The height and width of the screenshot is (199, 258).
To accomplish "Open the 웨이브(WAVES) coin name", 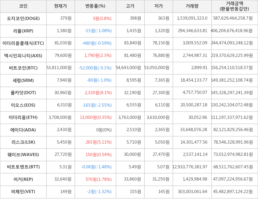I will pyautogui.click(x=23, y=155).
